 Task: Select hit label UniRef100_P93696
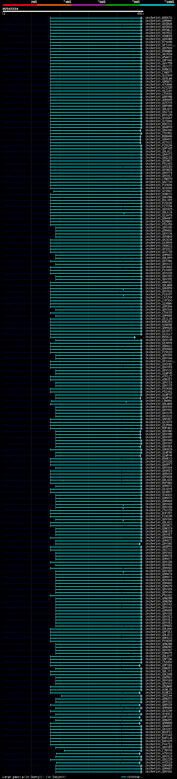tap(159, 389)
